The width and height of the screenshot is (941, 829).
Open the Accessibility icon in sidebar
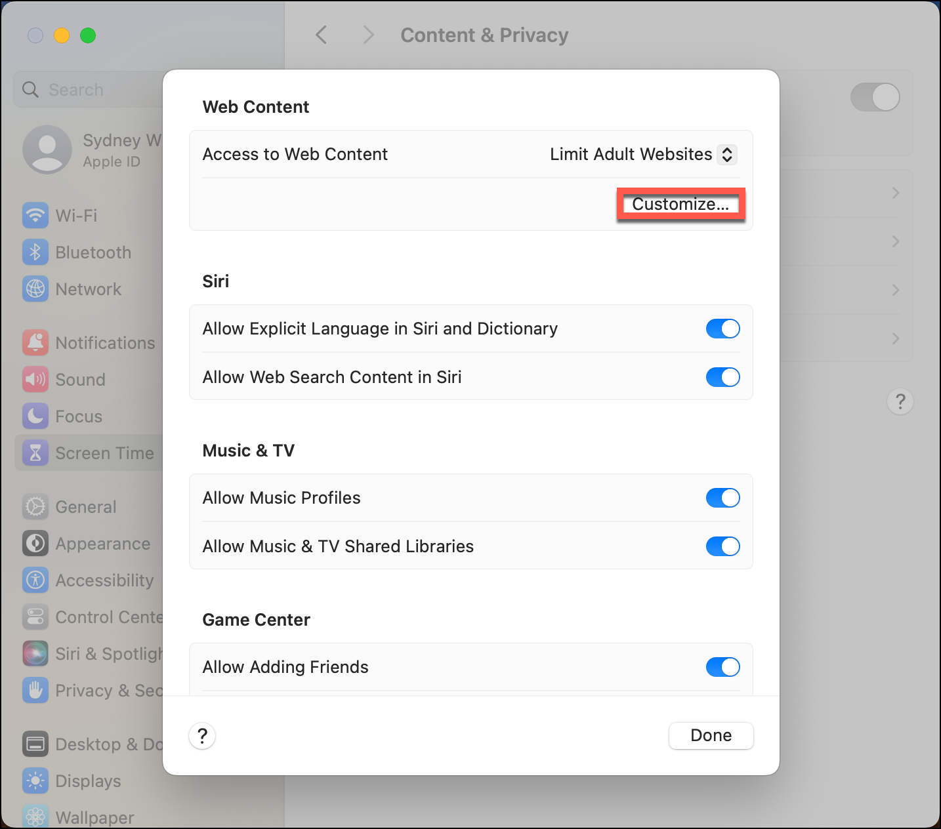pyautogui.click(x=35, y=580)
